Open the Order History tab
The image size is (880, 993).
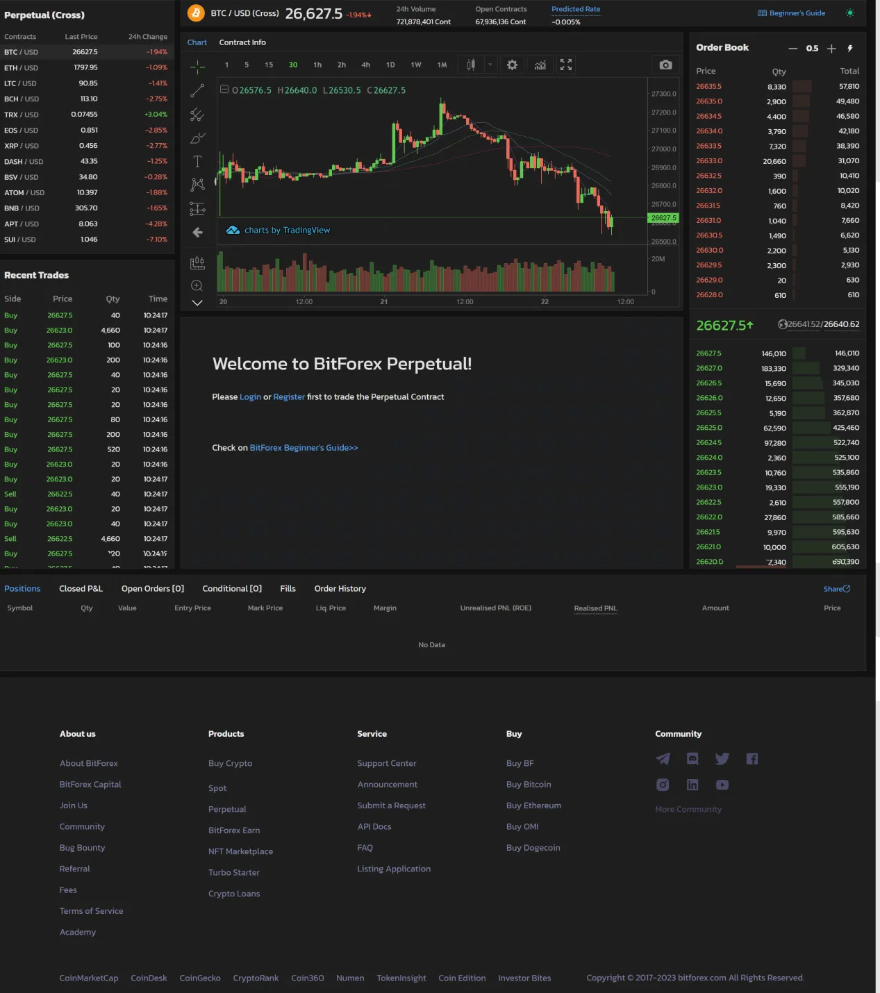[x=340, y=589]
